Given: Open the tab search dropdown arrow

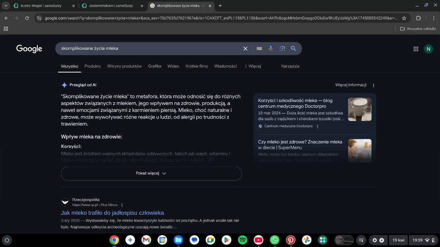Looking at the screenshot, I should pyautogui.click(x=6, y=6).
